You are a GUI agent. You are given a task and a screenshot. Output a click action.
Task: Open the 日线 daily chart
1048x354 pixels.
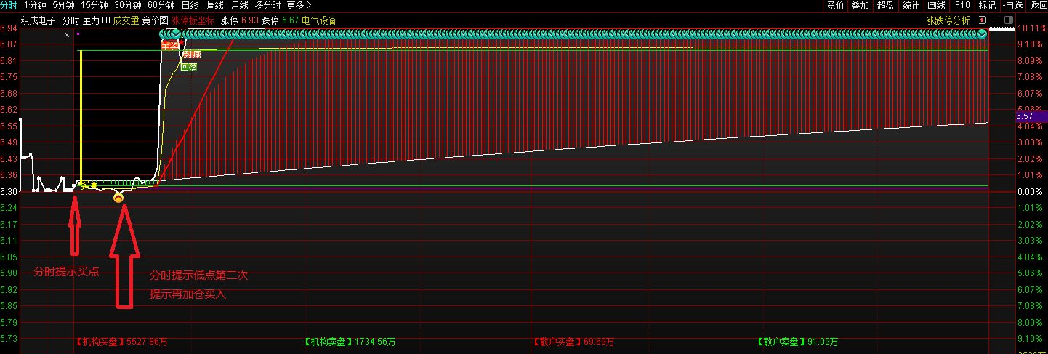click(x=190, y=5)
